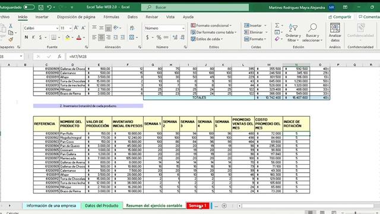This screenshot has height=214, width=380.
Task: Click the Analizar datos button
Action: (x=335, y=33)
